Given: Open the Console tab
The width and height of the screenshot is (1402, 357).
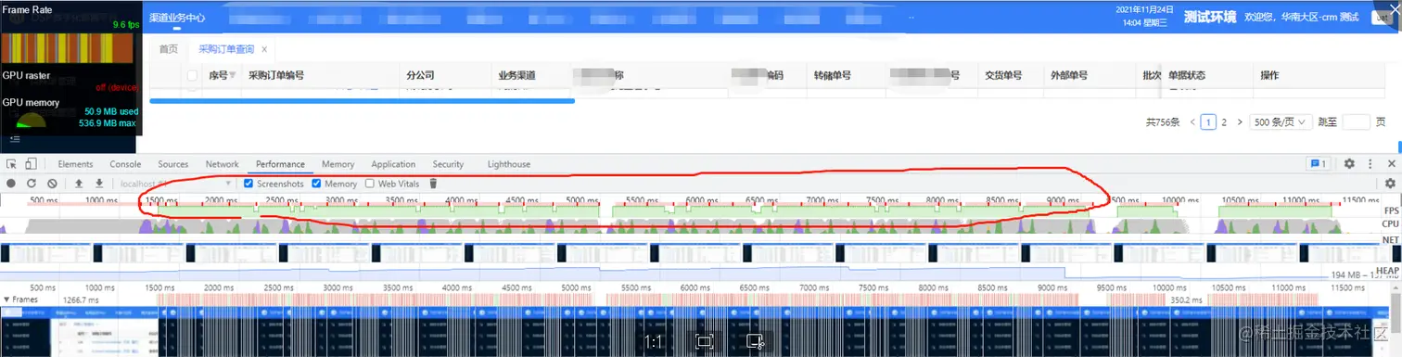Looking at the screenshot, I should [x=125, y=164].
